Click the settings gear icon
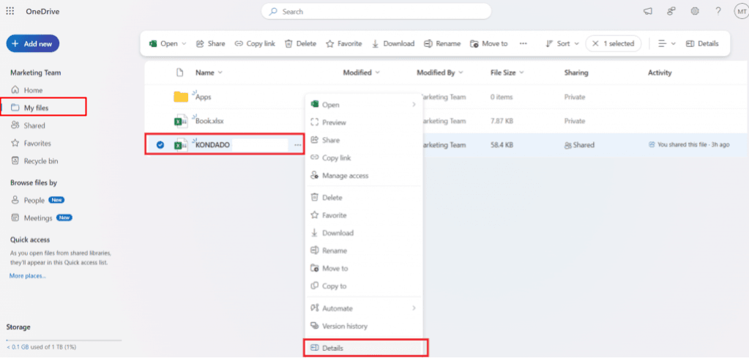The image size is (749, 364). [x=695, y=11]
